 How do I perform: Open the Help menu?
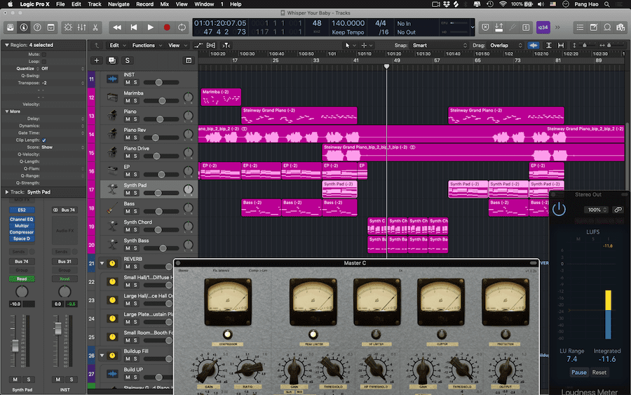(x=236, y=4)
